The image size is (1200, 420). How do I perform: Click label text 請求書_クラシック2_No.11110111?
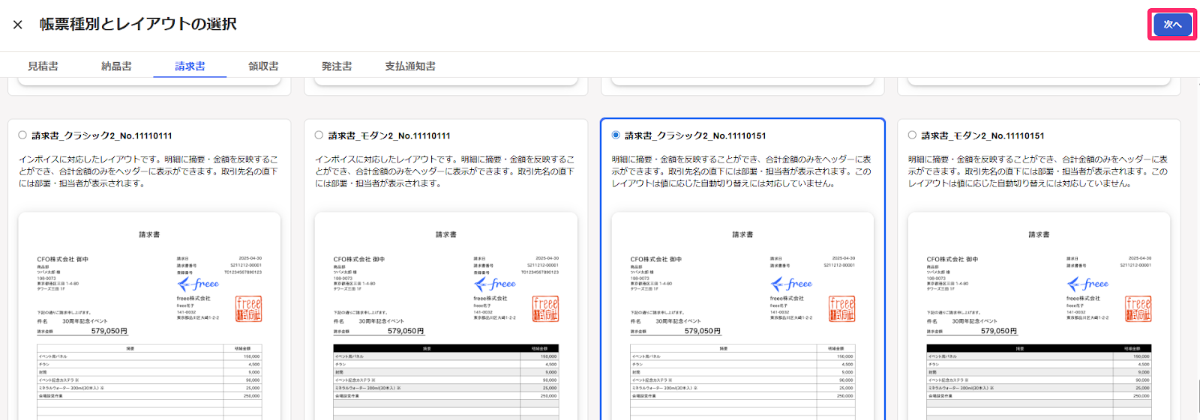point(101,136)
